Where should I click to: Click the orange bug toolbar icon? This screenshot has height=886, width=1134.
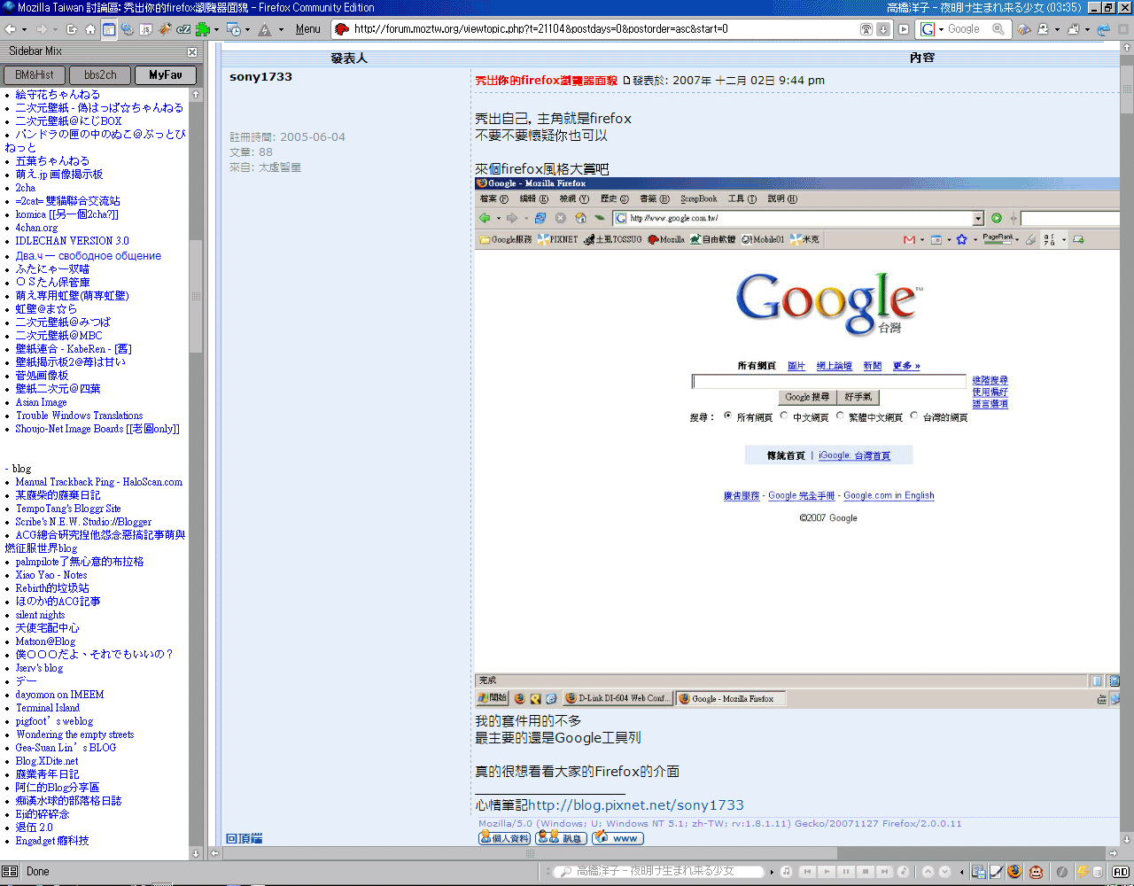pyautogui.click(x=165, y=29)
